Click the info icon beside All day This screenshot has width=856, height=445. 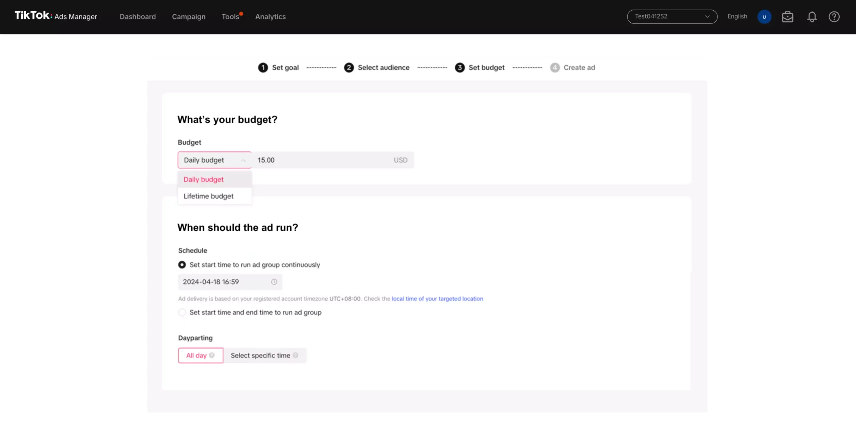coord(212,355)
